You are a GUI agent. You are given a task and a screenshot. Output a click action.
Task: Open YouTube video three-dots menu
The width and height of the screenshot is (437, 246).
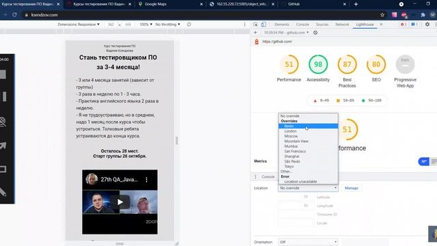pyautogui.click(x=147, y=180)
